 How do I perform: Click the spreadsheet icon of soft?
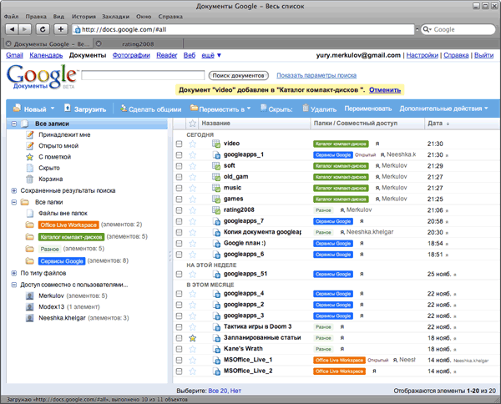pos(216,166)
